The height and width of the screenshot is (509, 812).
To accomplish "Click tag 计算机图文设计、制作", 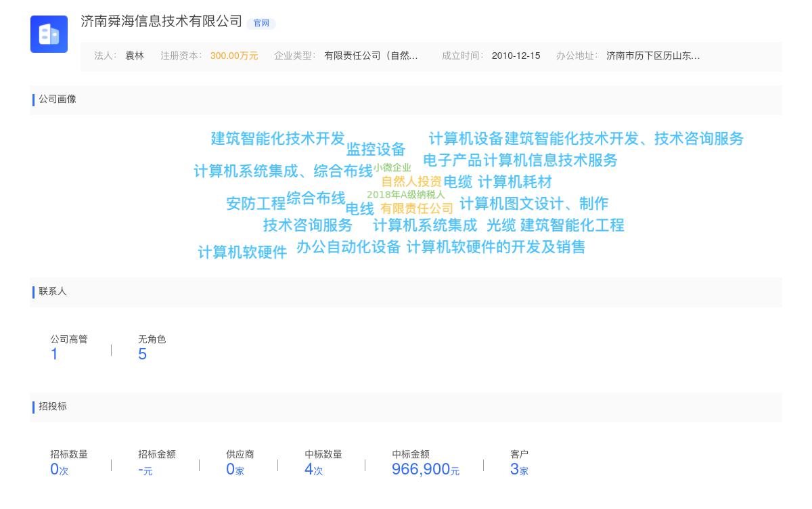I will [534, 204].
